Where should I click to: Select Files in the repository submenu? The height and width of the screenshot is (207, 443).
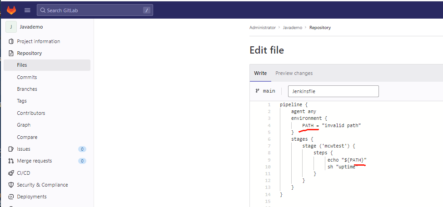tap(47, 65)
